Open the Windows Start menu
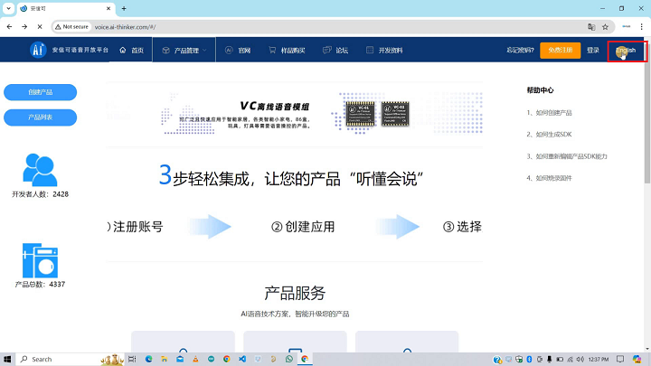Image resolution: width=651 pixels, height=366 pixels. 7,359
